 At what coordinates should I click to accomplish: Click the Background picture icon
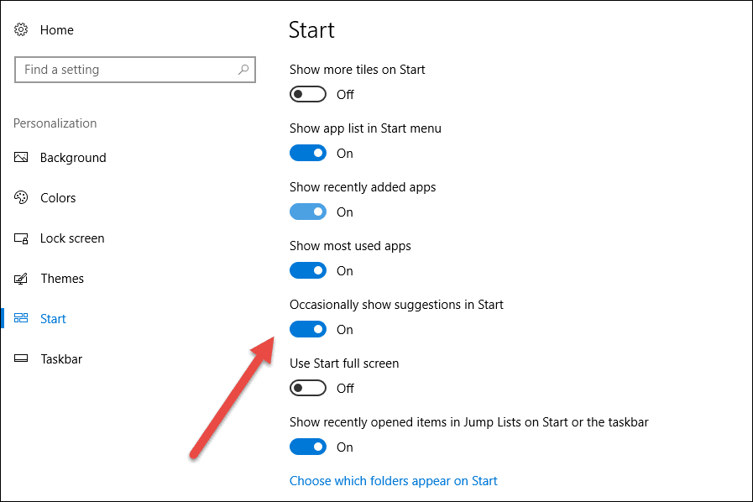pyautogui.click(x=21, y=158)
